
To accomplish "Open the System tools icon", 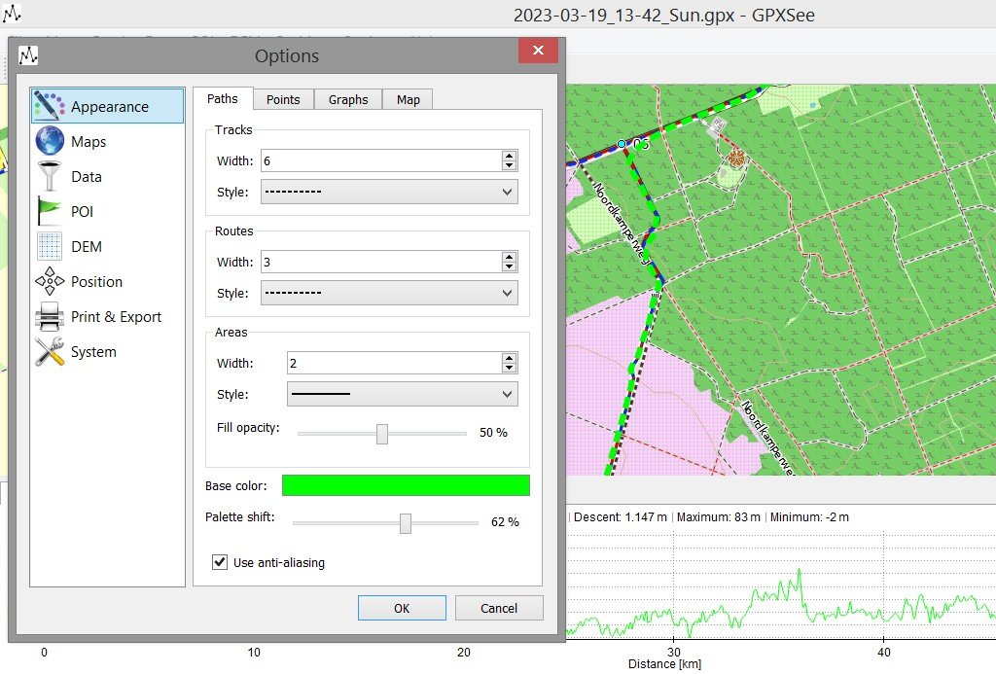I will click(50, 352).
